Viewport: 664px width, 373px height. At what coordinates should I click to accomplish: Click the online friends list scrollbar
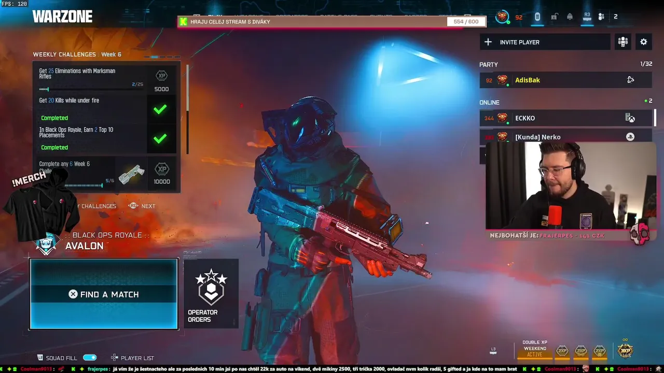coord(655,118)
